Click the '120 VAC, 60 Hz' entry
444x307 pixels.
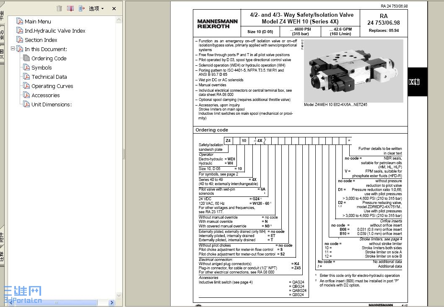212,204
